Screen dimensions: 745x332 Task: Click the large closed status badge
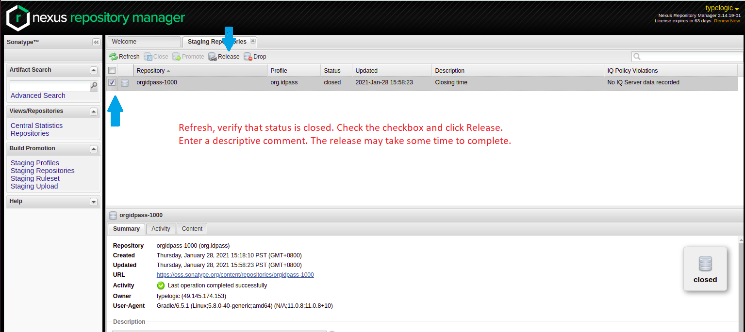tap(705, 269)
